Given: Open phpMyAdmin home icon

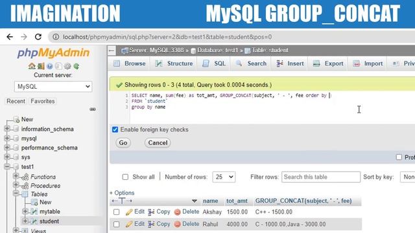Looking at the screenshot, I should coord(32,66).
